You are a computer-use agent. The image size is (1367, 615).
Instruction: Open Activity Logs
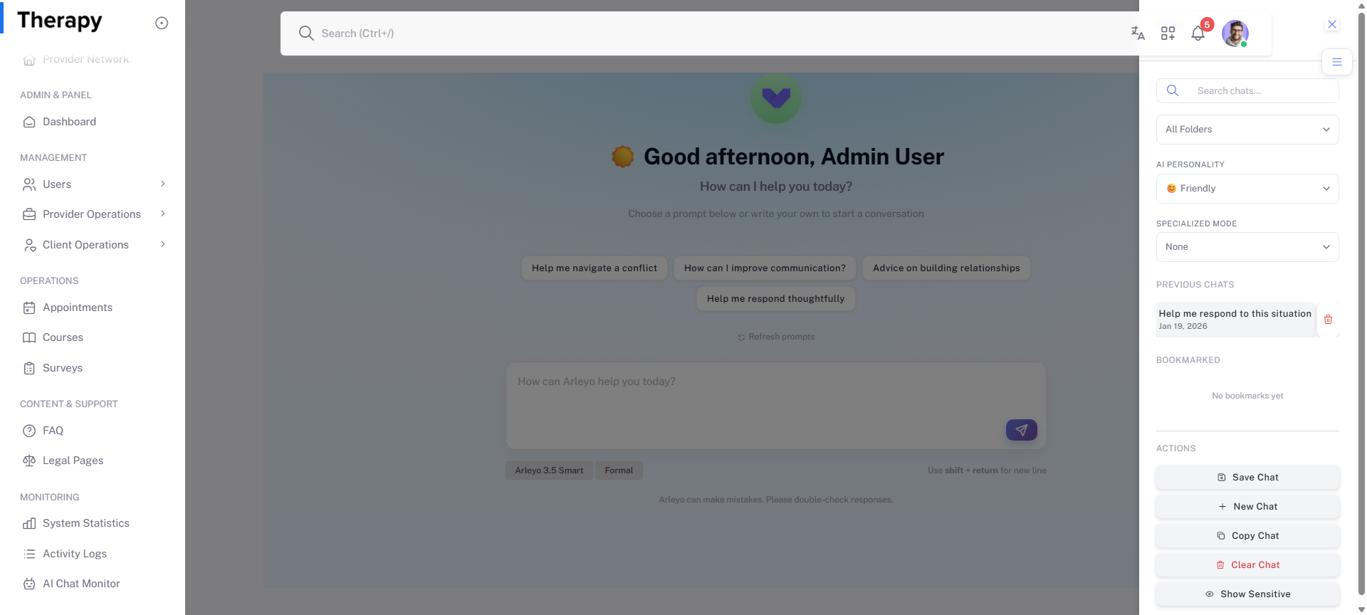93,554
